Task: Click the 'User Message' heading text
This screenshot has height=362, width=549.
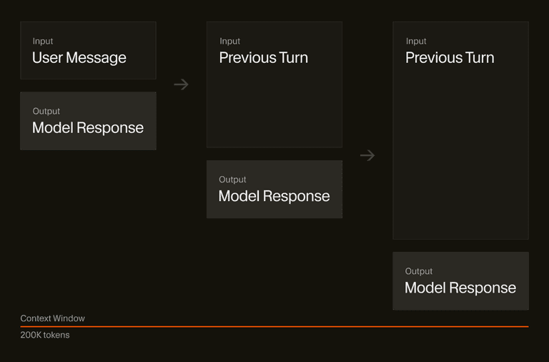Action: [x=79, y=58]
